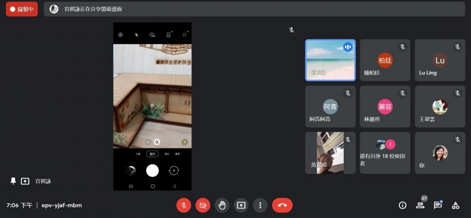This screenshot has height=218, width=471.
Task: Click the presentation icon beside 官祺詠
Action: click(x=25, y=181)
